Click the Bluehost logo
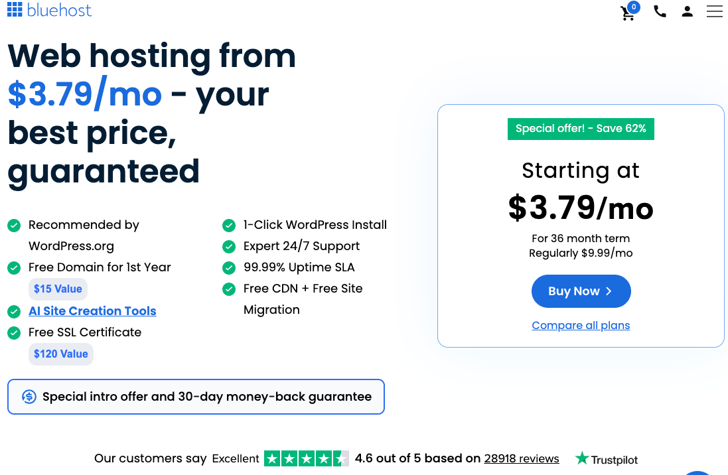728x475 pixels. pos(49,10)
